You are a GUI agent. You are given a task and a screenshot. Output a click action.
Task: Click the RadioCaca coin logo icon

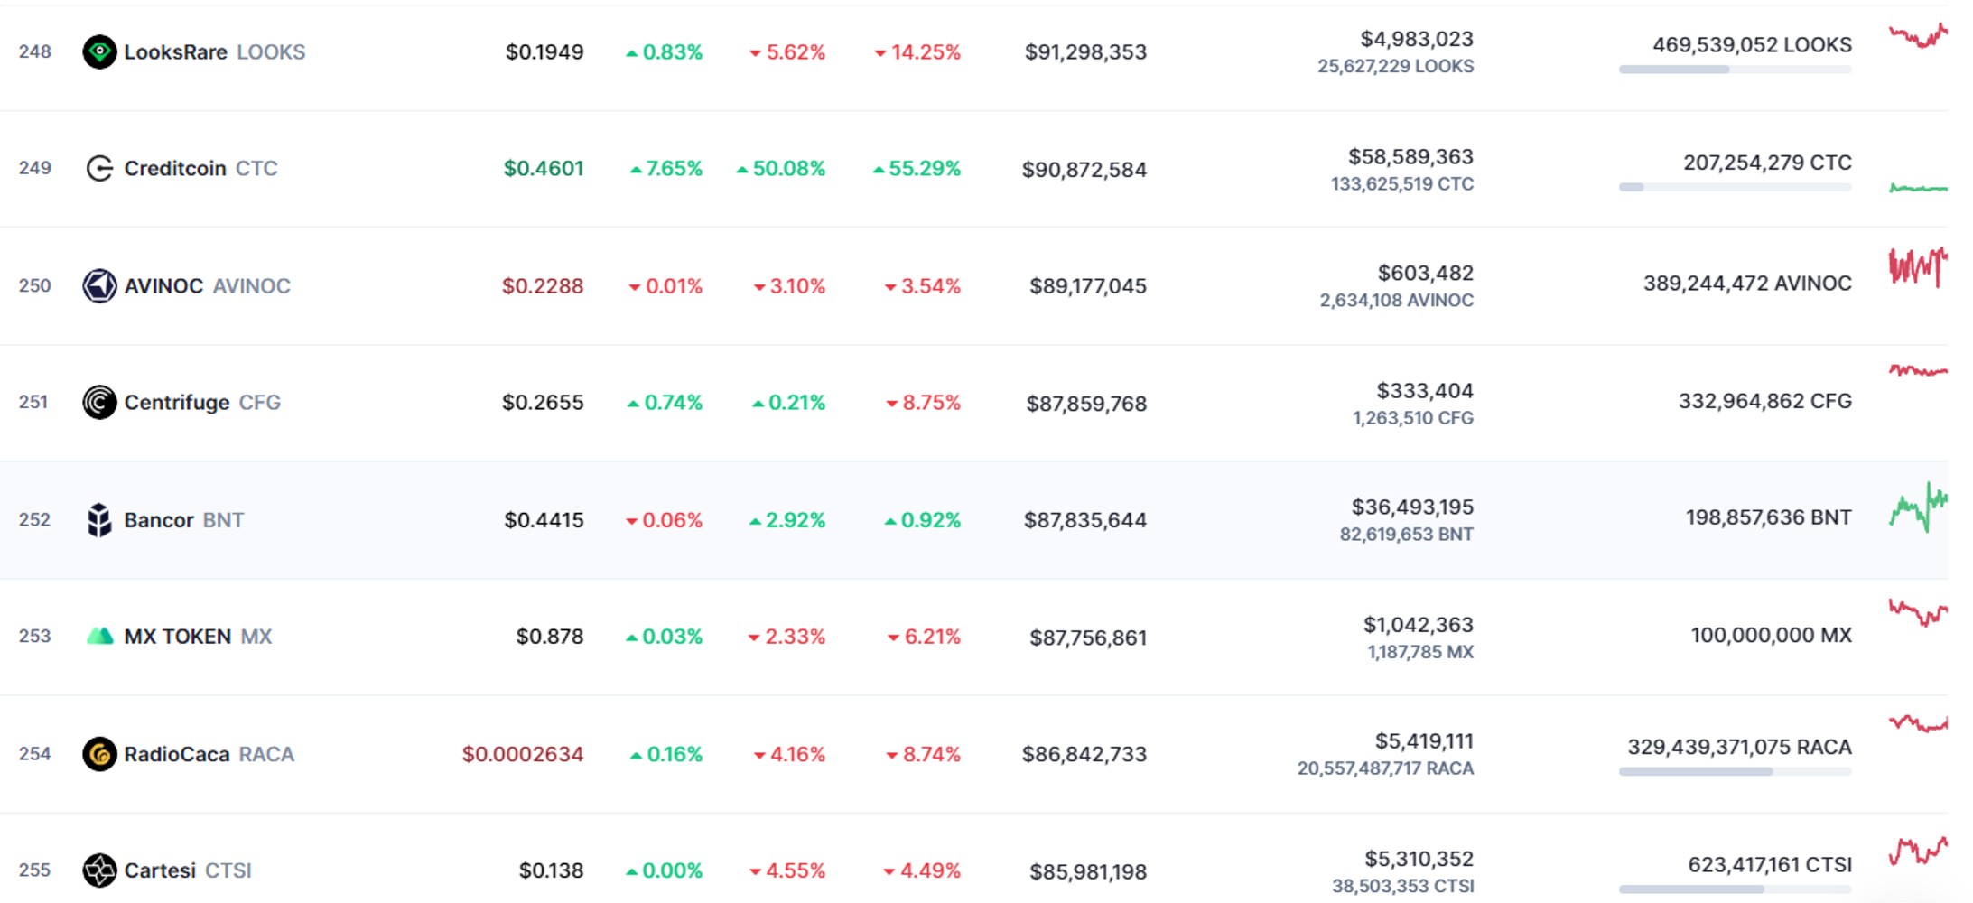click(x=99, y=753)
